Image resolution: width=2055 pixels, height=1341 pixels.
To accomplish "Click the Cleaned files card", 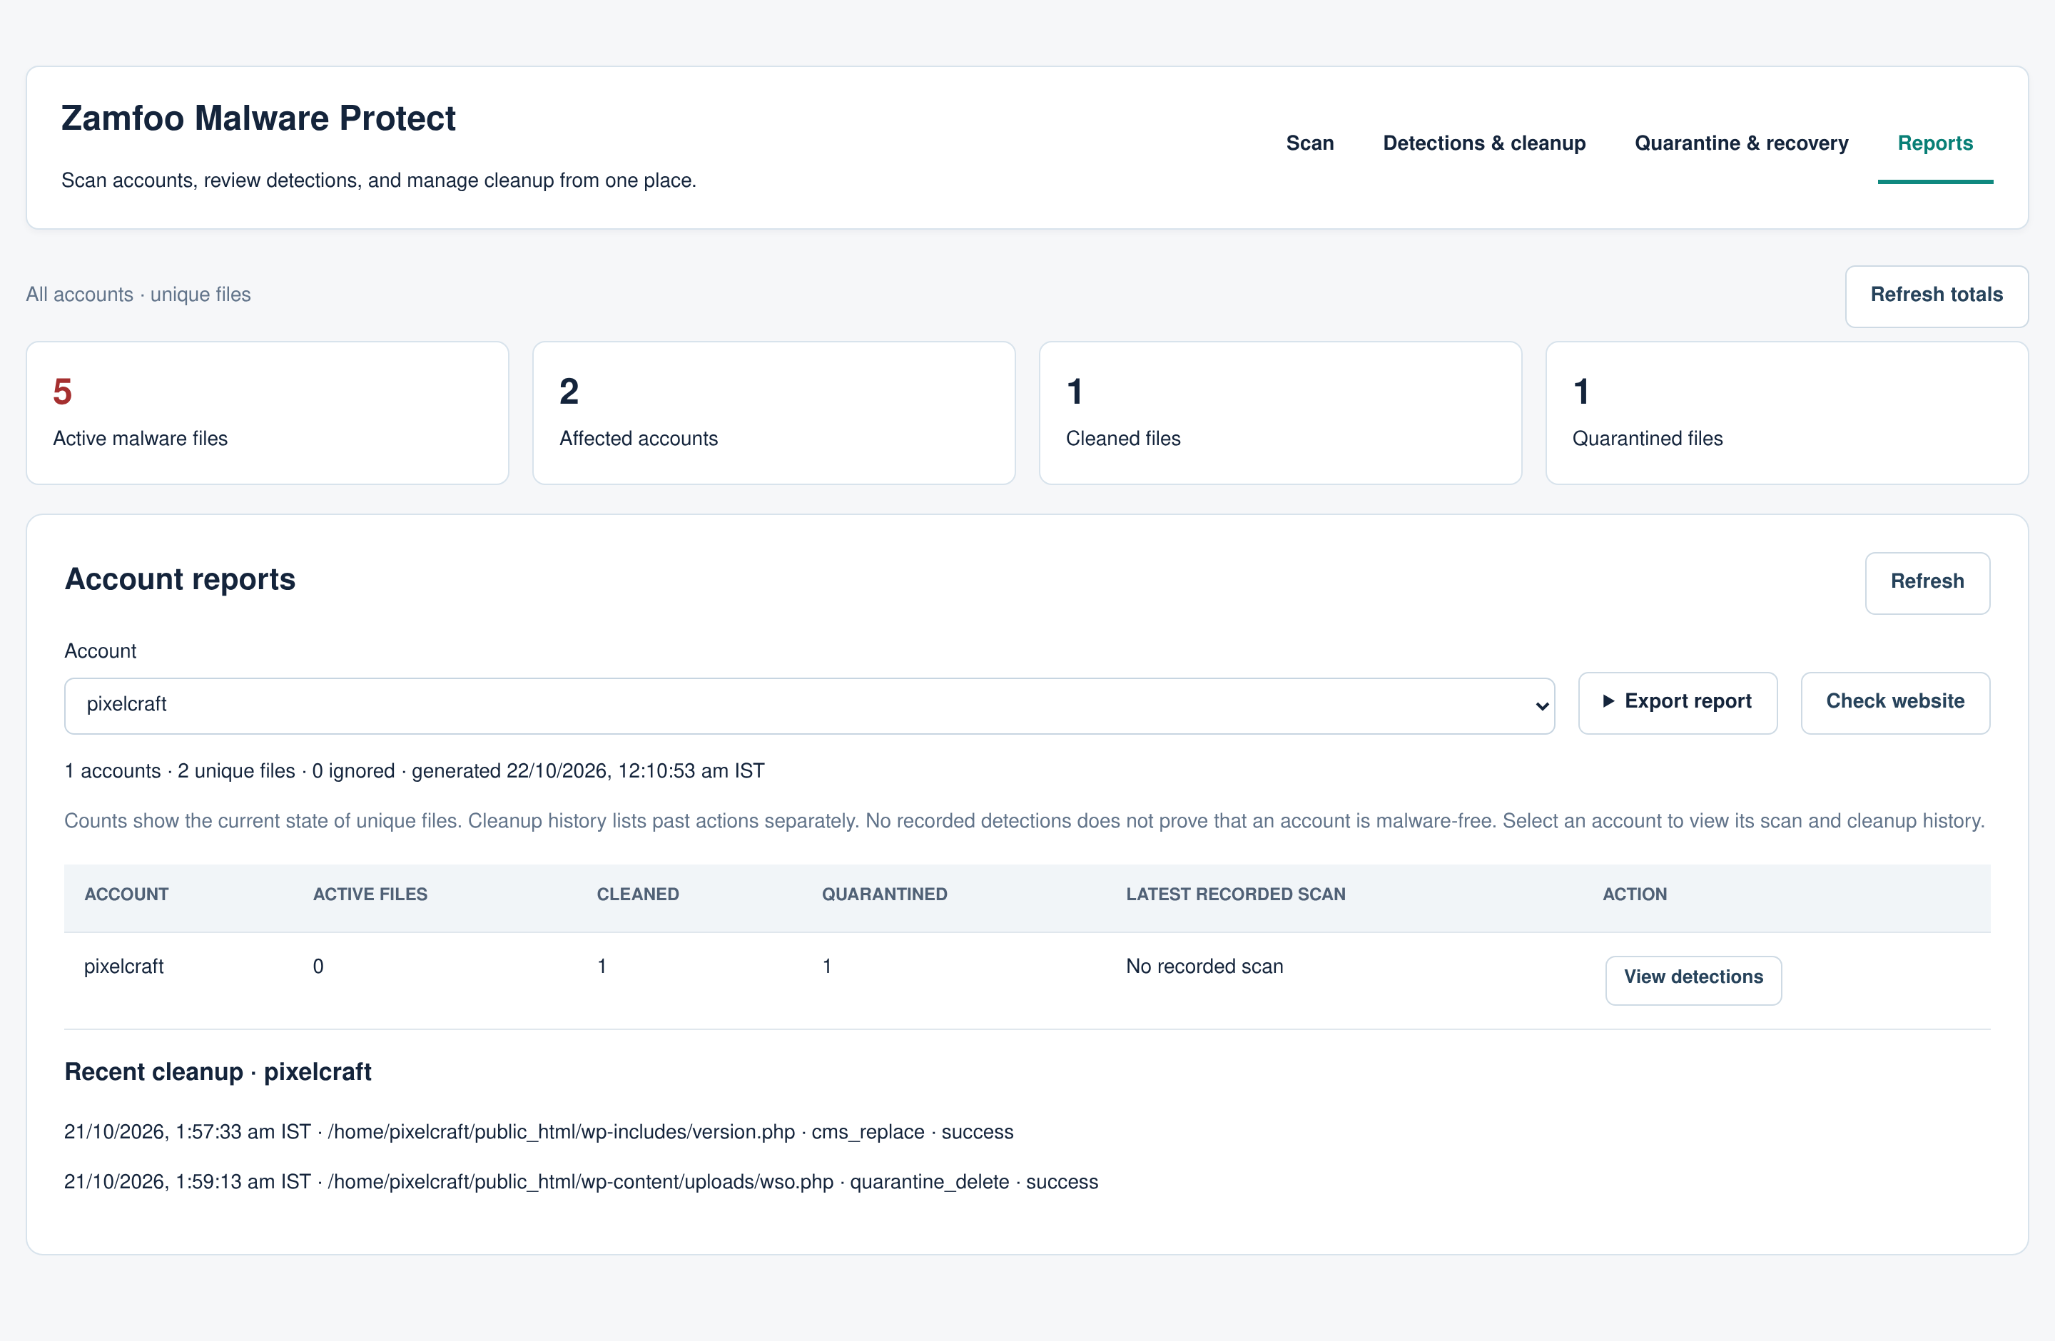I will tap(1279, 412).
